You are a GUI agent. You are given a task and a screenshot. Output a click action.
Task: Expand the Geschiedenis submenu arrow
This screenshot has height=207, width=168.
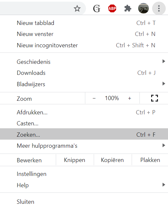point(164,61)
